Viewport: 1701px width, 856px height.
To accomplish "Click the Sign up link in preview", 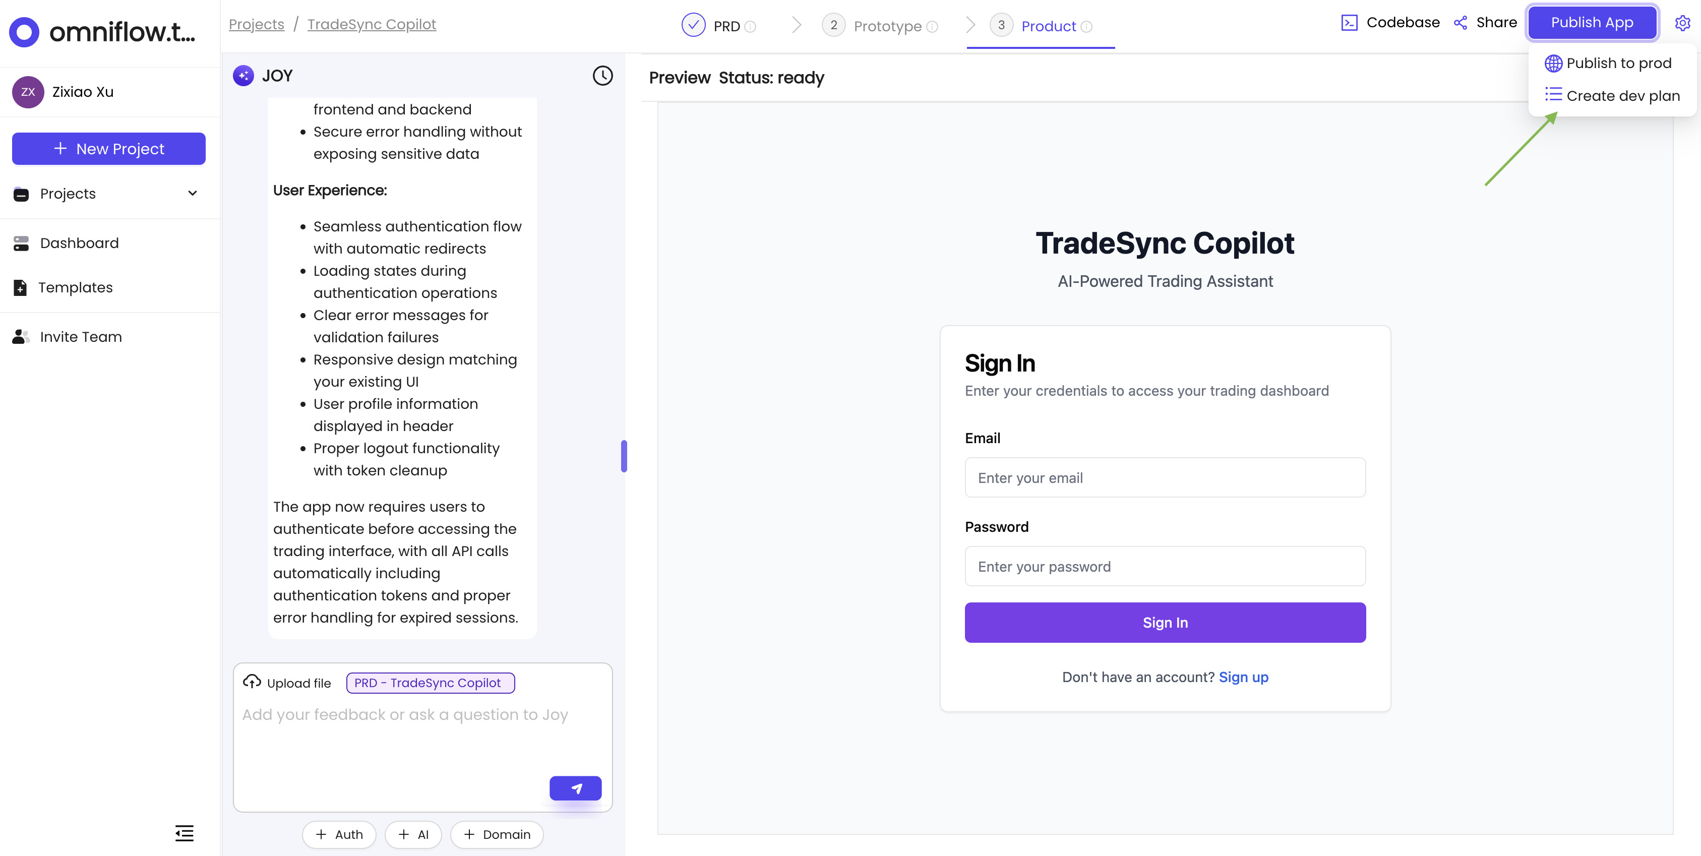I will [x=1243, y=677].
